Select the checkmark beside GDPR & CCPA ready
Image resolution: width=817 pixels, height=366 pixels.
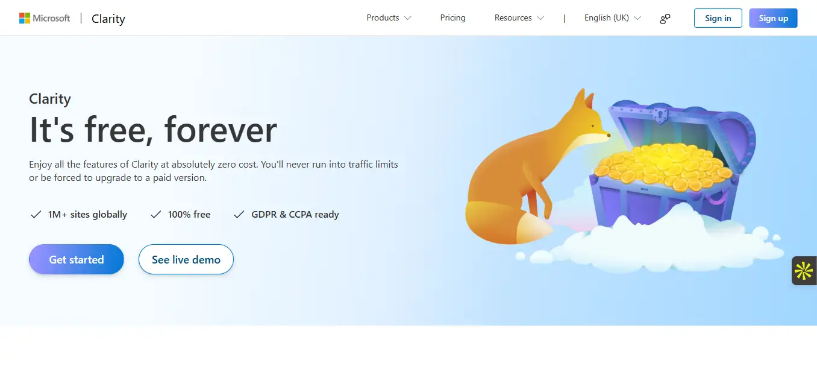(239, 215)
